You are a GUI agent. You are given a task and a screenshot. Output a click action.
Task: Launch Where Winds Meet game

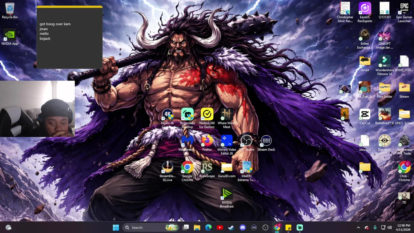pyautogui.click(x=227, y=118)
